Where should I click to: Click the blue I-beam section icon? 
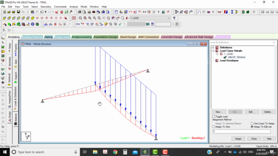[x=232, y=12]
